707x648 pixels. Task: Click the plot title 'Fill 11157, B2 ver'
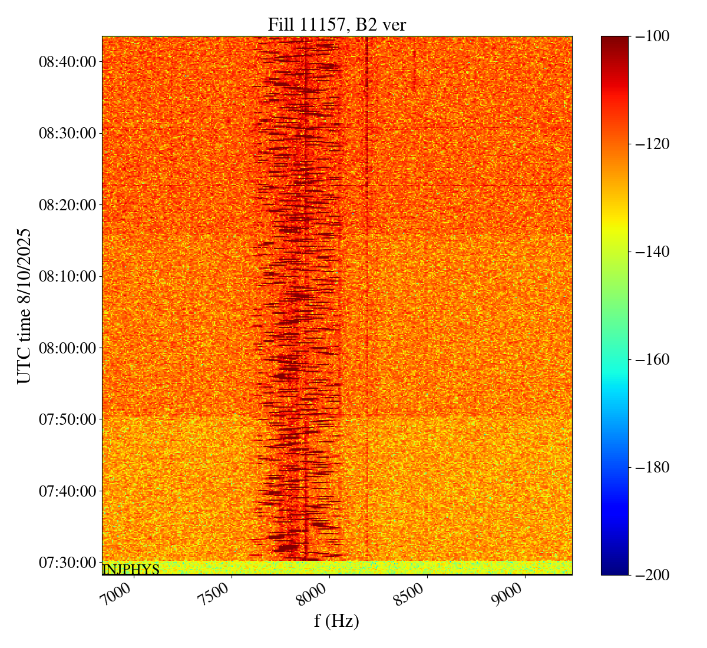(x=336, y=25)
